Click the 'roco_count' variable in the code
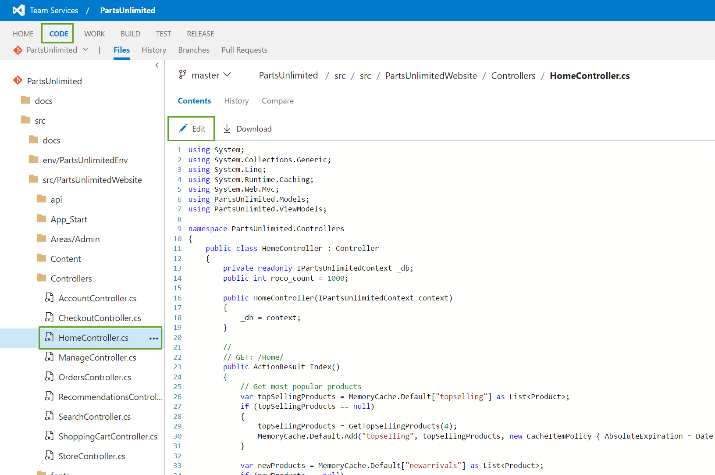 coord(292,278)
